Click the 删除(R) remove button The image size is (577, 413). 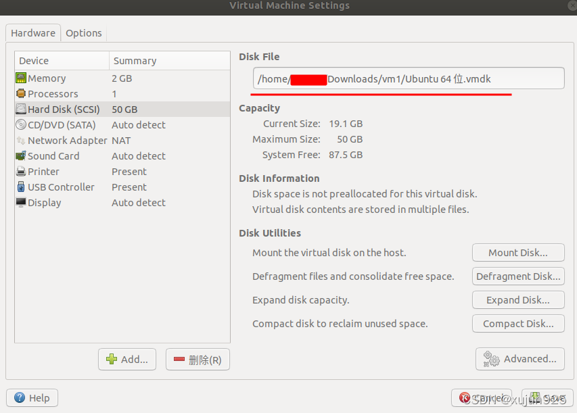[x=198, y=359]
